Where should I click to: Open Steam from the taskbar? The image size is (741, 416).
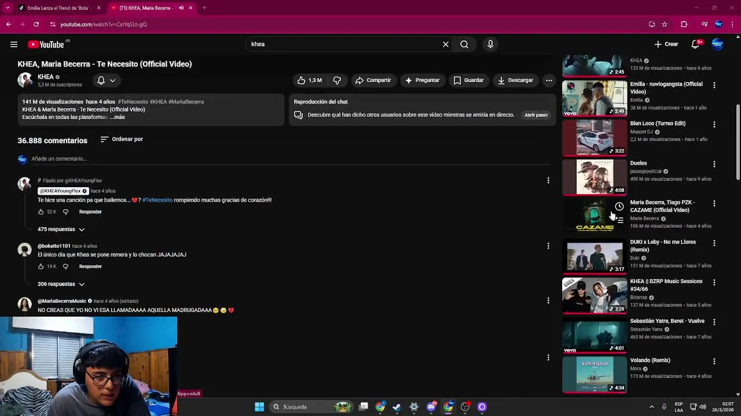coord(397,407)
